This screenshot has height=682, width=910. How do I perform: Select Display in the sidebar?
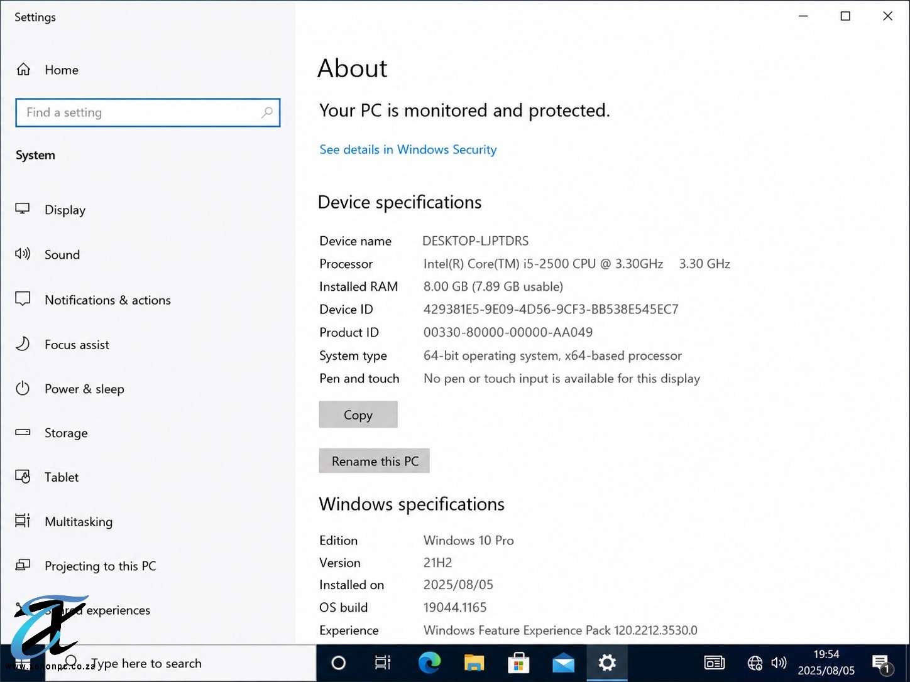pyautogui.click(x=50, y=210)
